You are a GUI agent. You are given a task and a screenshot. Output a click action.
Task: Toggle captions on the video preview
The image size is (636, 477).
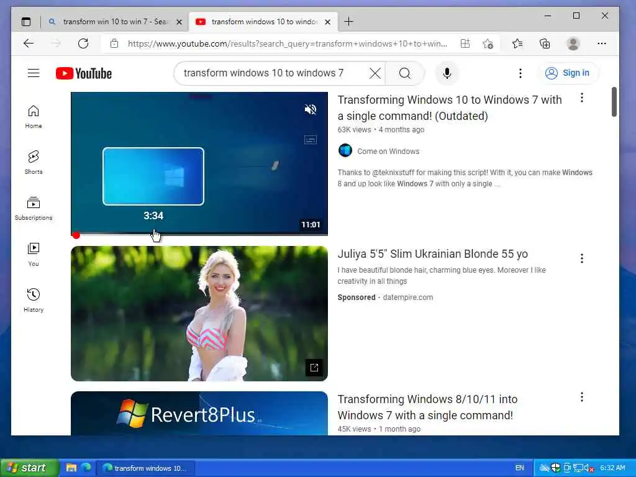311,140
